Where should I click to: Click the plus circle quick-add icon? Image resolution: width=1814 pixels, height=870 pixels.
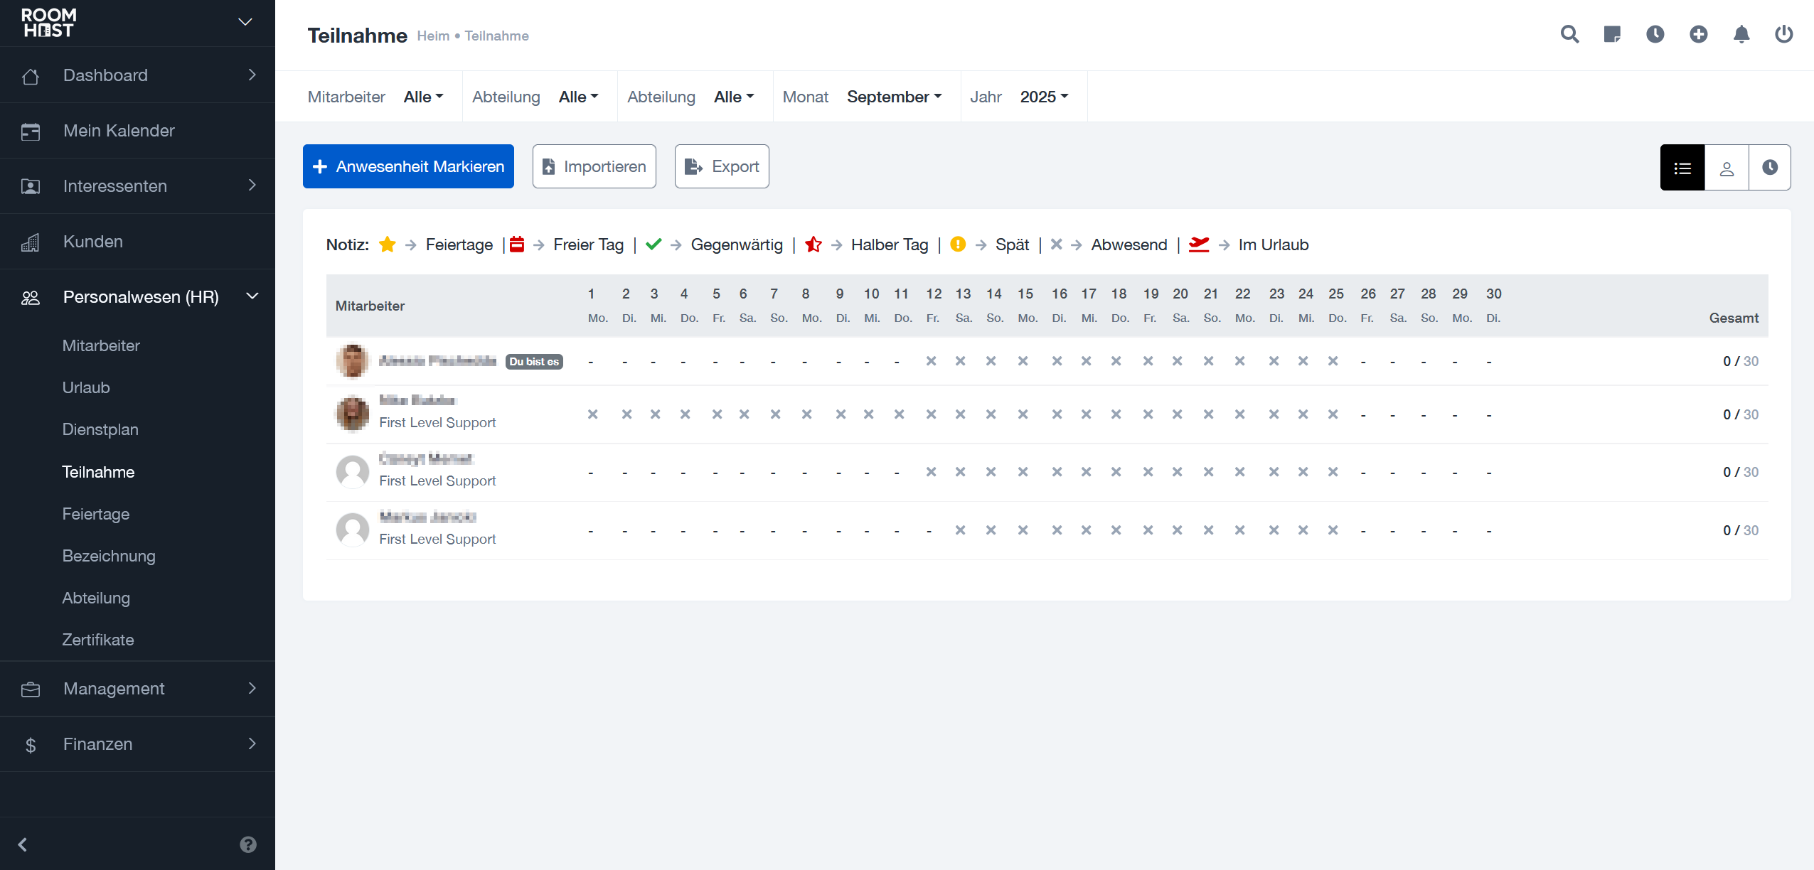tap(1698, 34)
